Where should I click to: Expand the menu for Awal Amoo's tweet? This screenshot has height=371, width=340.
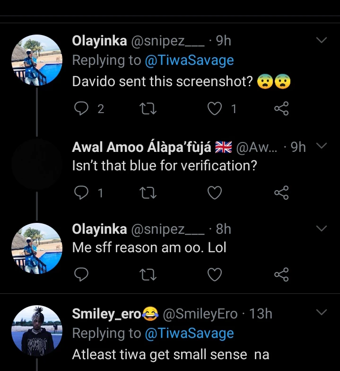[x=322, y=146]
